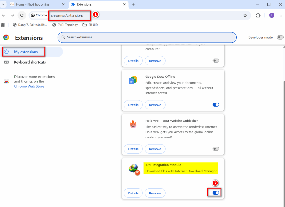The width and height of the screenshot is (285, 207).
Task: Click the search magnifier icon
Action: click(x=63, y=37)
